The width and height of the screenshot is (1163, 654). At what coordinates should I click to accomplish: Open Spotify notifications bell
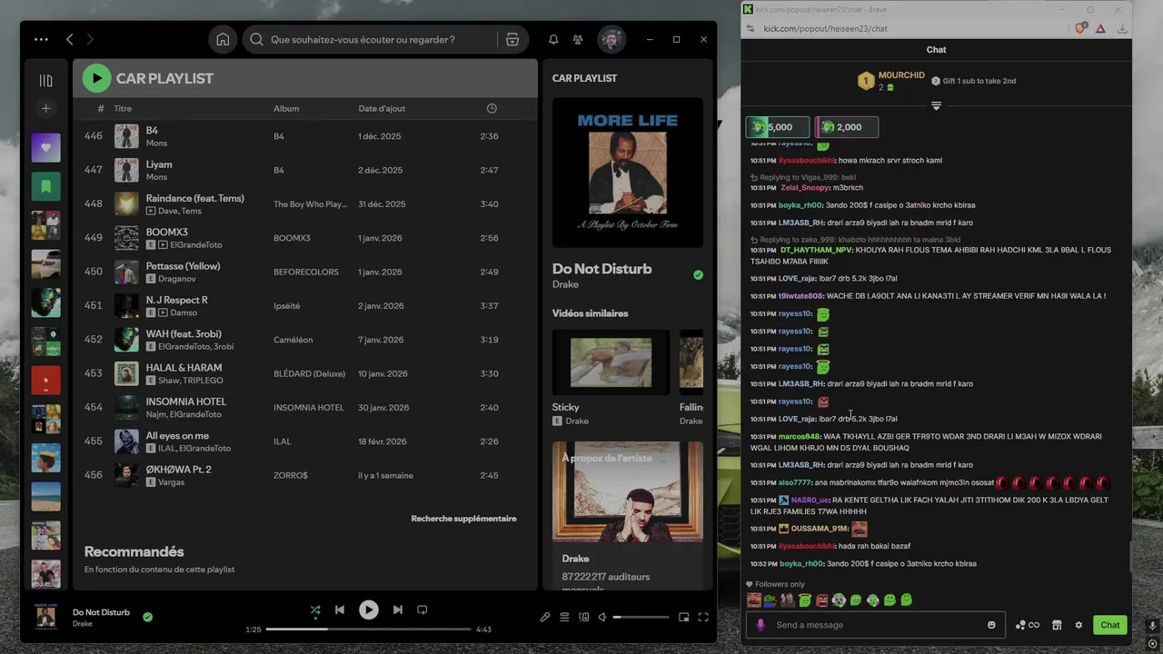(x=553, y=40)
